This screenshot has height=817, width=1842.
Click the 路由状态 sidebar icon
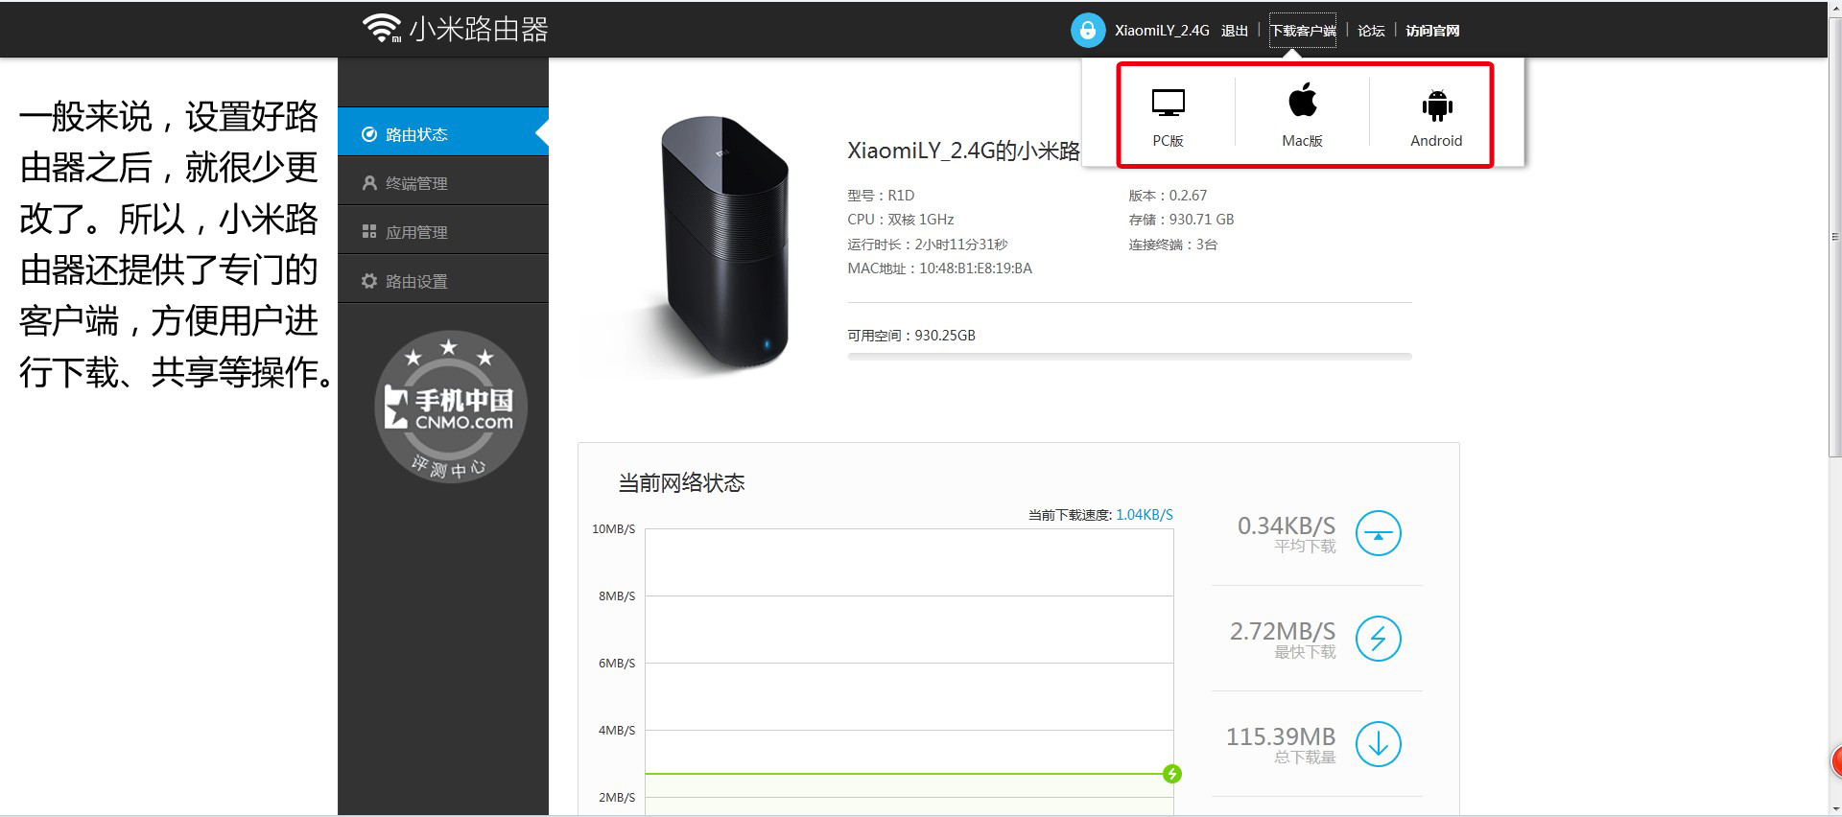368,134
